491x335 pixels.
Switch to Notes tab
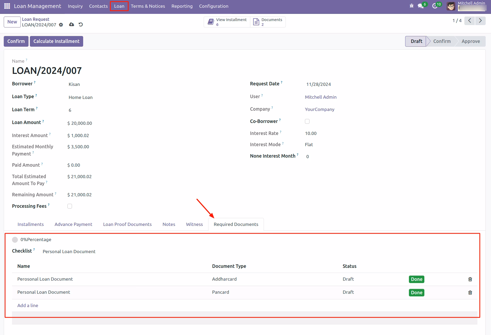tap(169, 224)
